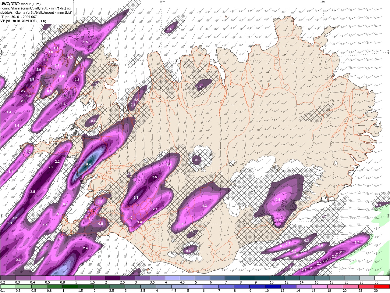
Task: Click the navy blue rain swatch between 10 and 12
Action: point(272,286)
